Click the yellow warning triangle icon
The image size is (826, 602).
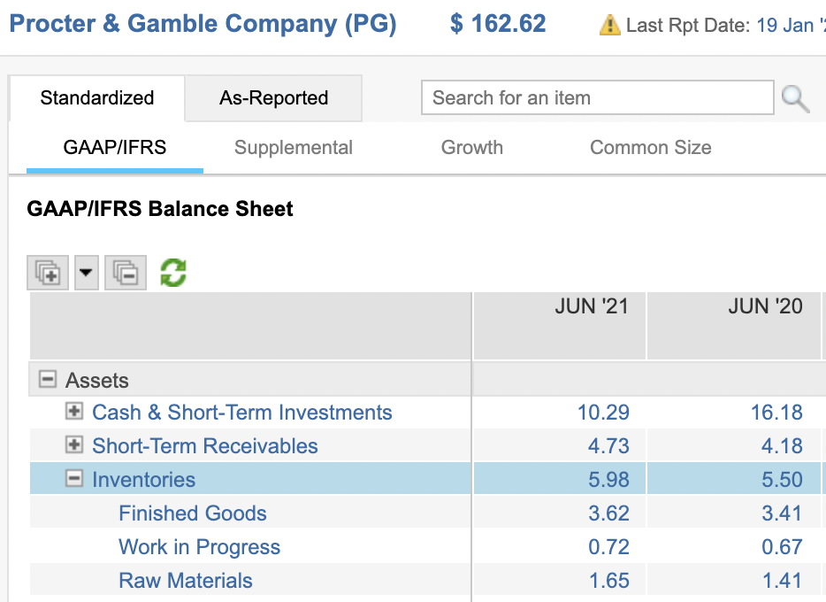(609, 26)
